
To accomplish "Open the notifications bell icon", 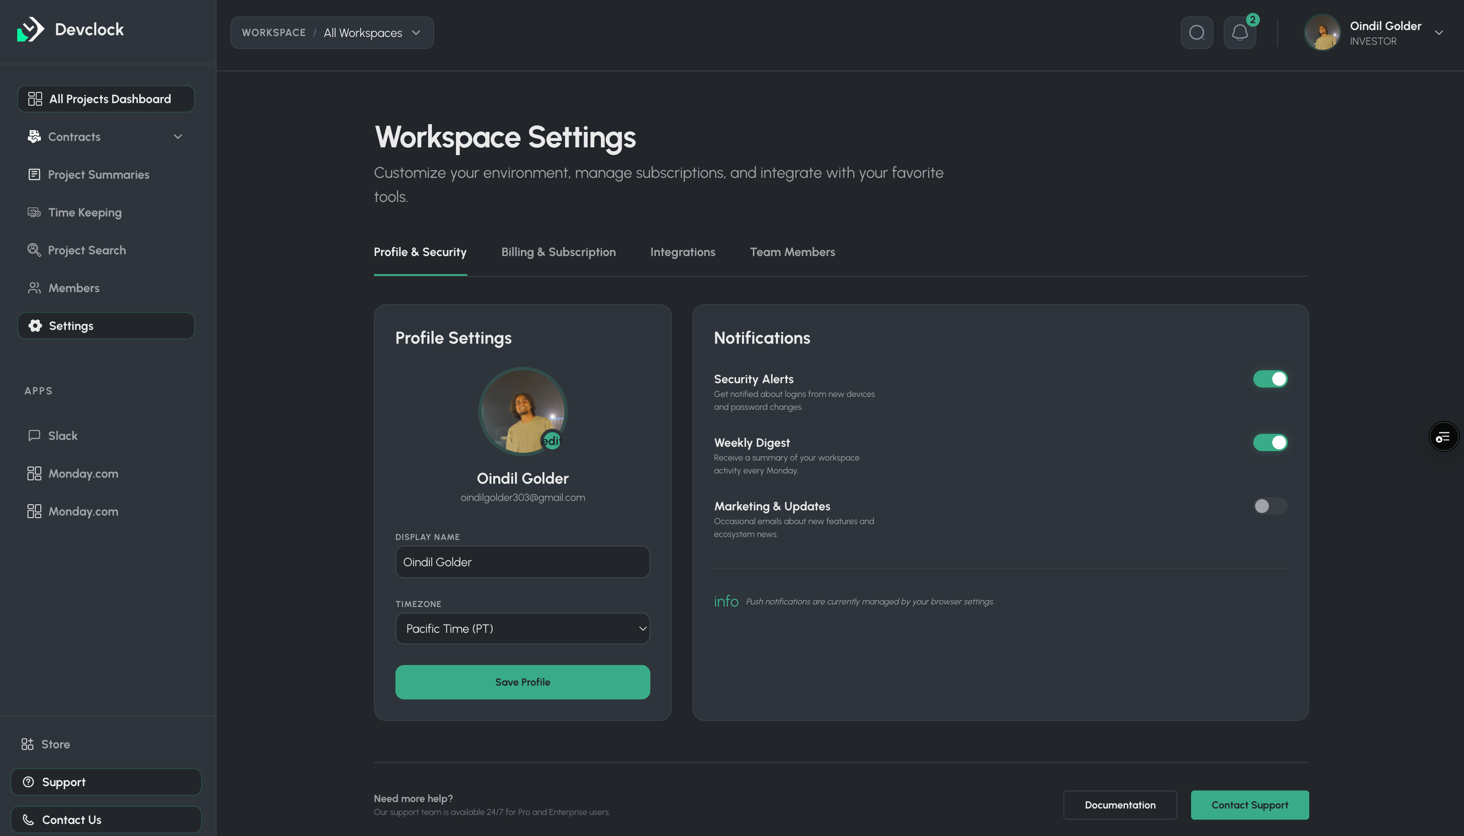I will click(x=1240, y=33).
